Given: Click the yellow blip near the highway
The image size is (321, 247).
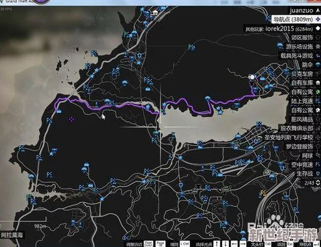Looking at the screenshot, I should (x=263, y=193).
